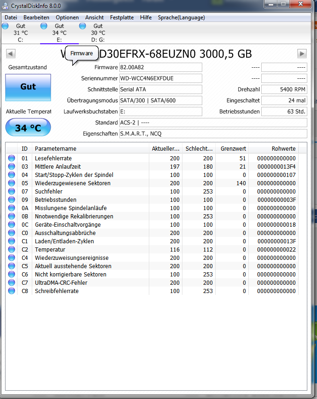Click the Parametername column header
The image size is (317, 399).
coord(91,149)
